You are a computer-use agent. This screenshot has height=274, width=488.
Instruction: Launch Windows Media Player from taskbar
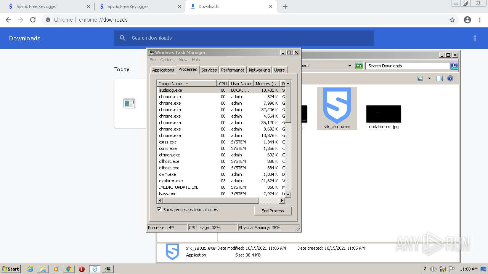coord(56,269)
